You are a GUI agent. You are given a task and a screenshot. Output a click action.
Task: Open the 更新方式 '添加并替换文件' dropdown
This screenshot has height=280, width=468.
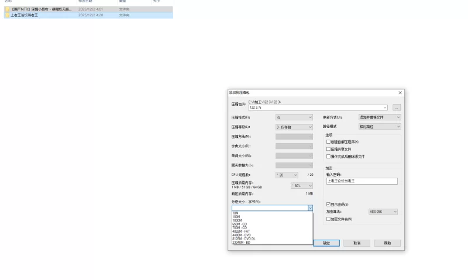380,117
